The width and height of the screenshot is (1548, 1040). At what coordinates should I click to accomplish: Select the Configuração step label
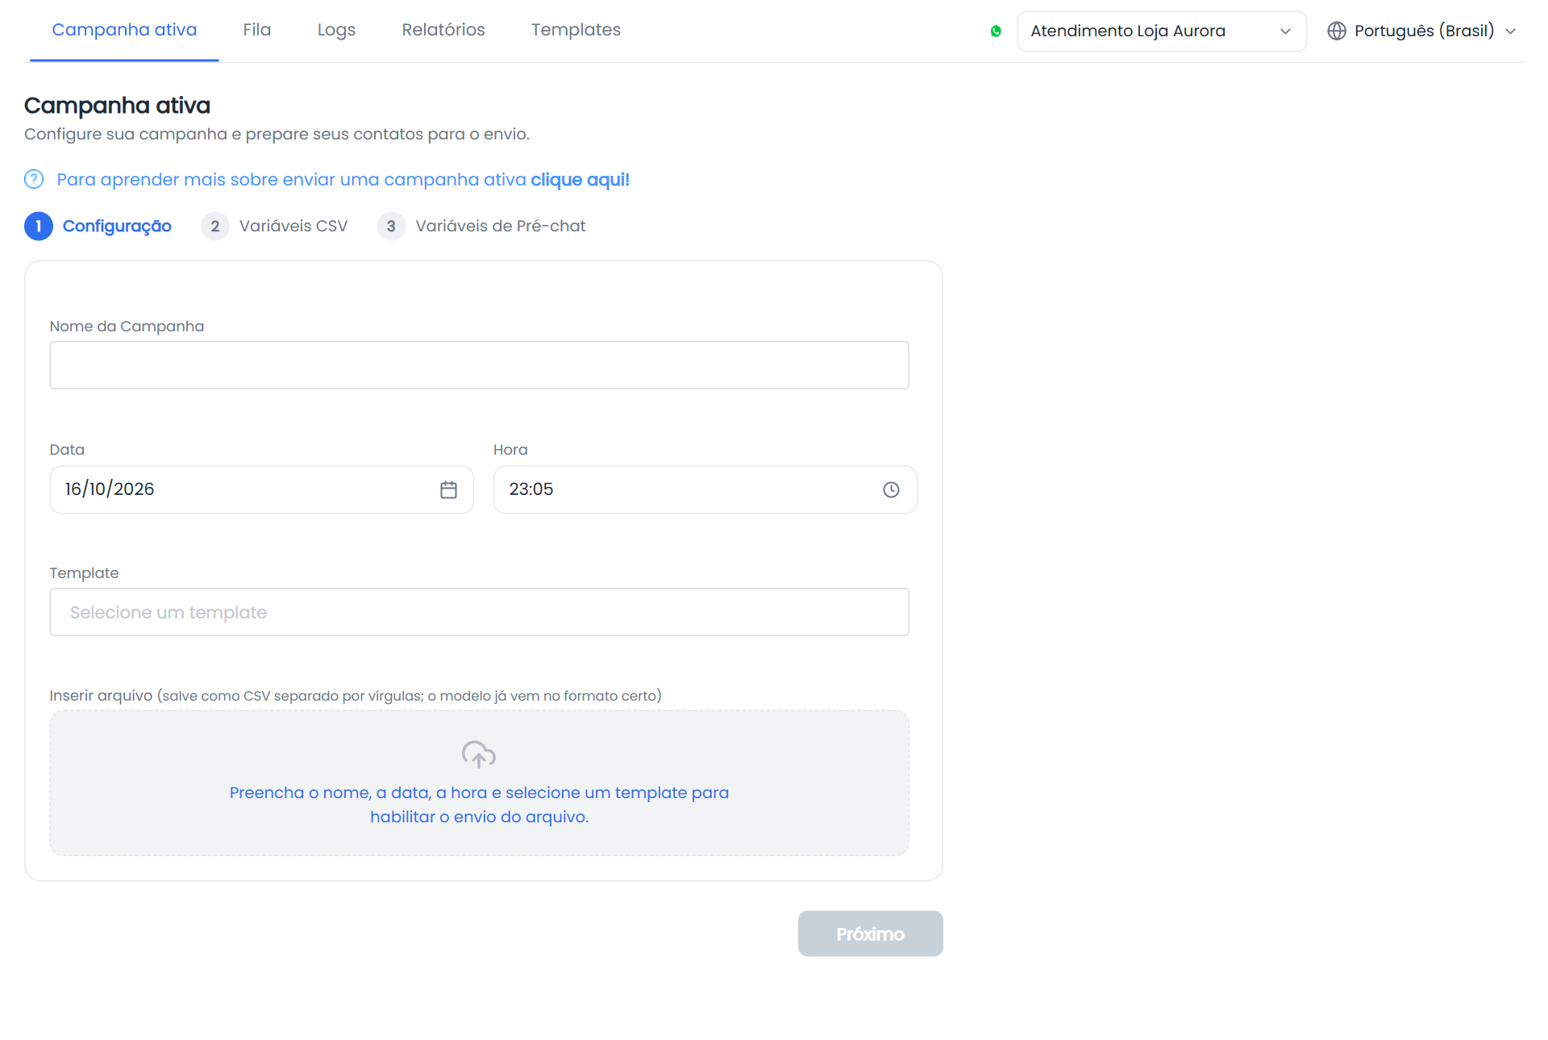(117, 227)
